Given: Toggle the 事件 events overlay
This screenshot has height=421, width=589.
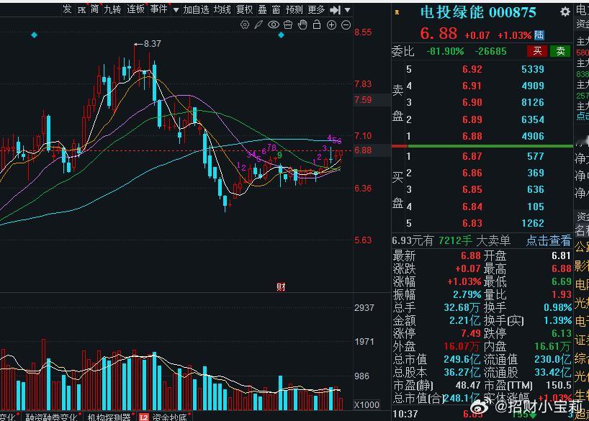Looking at the screenshot, I should coord(158,9).
